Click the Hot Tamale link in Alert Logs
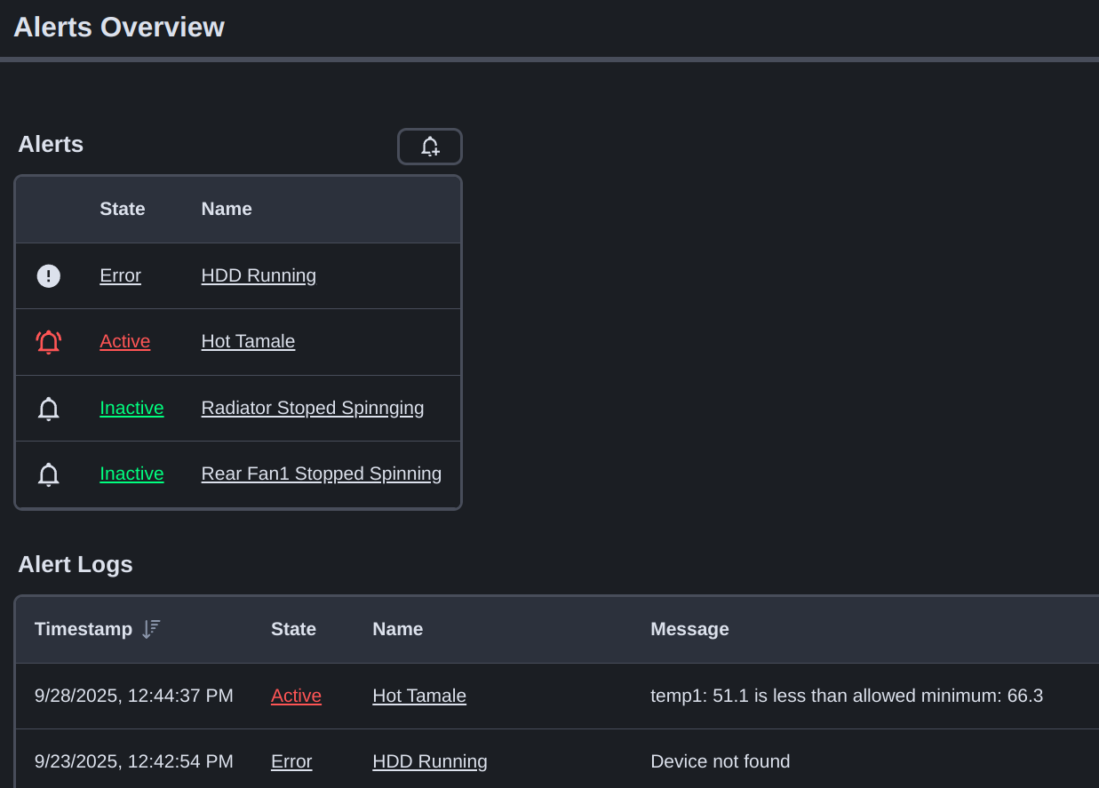 [x=418, y=696]
